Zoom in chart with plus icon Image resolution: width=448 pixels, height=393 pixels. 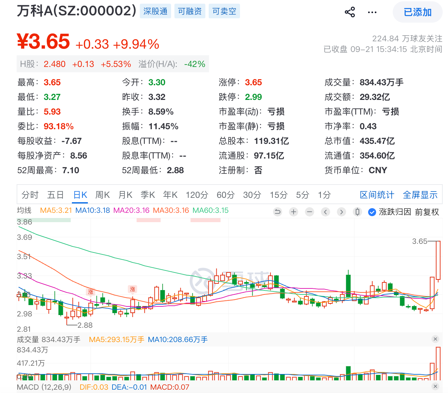coord(294,212)
